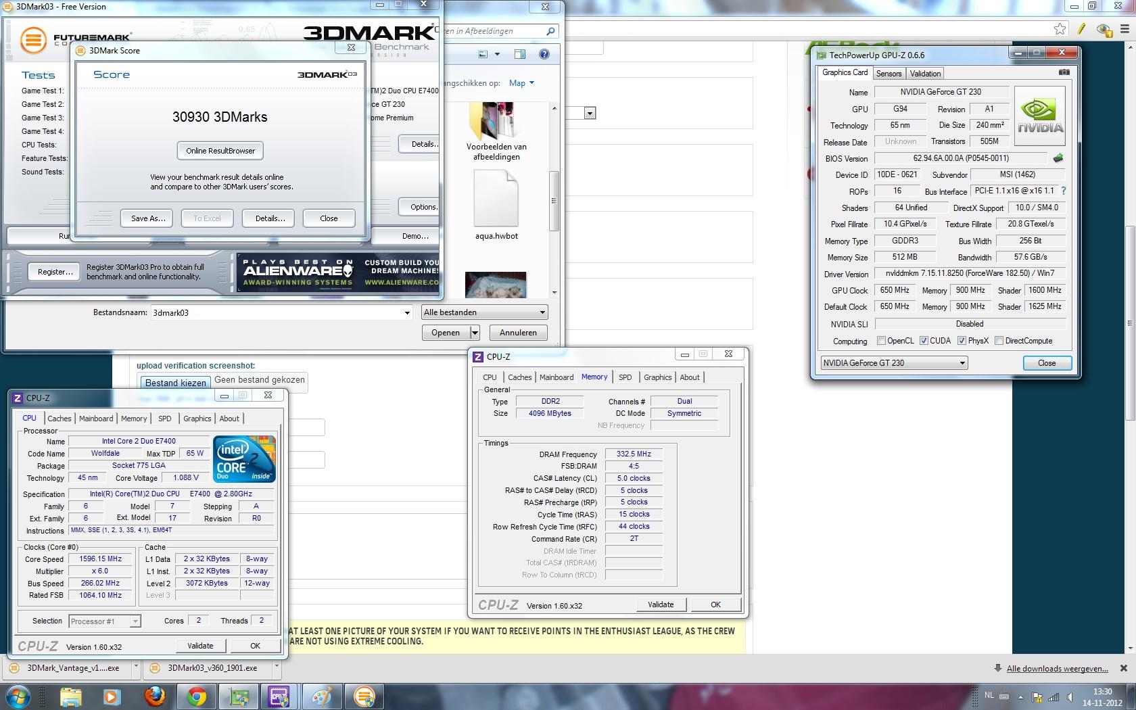Open the Windows Start menu
Image resolution: width=1136 pixels, height=710 pixels.
(x=19, y=696)
